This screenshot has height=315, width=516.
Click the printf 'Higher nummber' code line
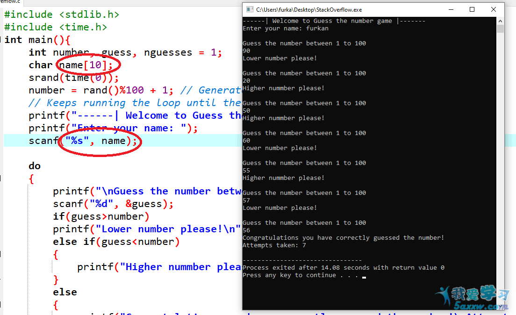pyautogui.click(x=159, y=267)
